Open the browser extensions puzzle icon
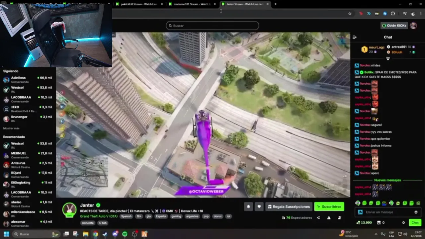This screenshot has width=425, height=239. (x=393, y=14)
